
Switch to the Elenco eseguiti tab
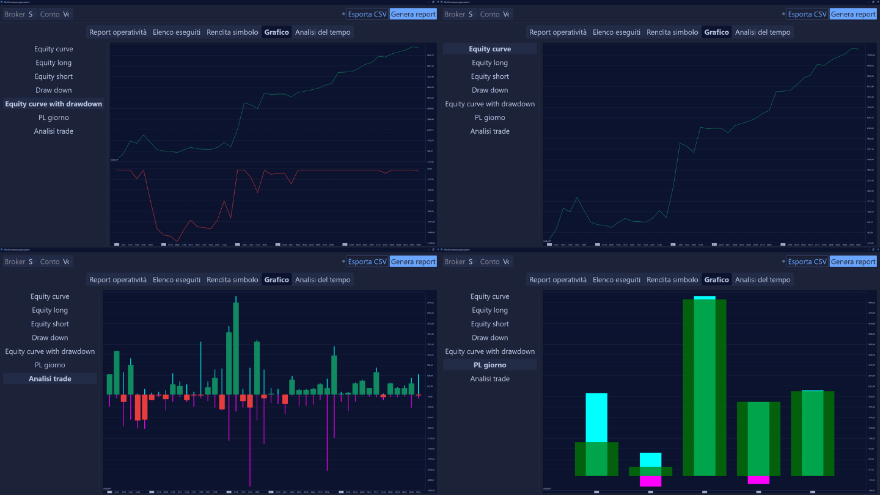(177, 32)
